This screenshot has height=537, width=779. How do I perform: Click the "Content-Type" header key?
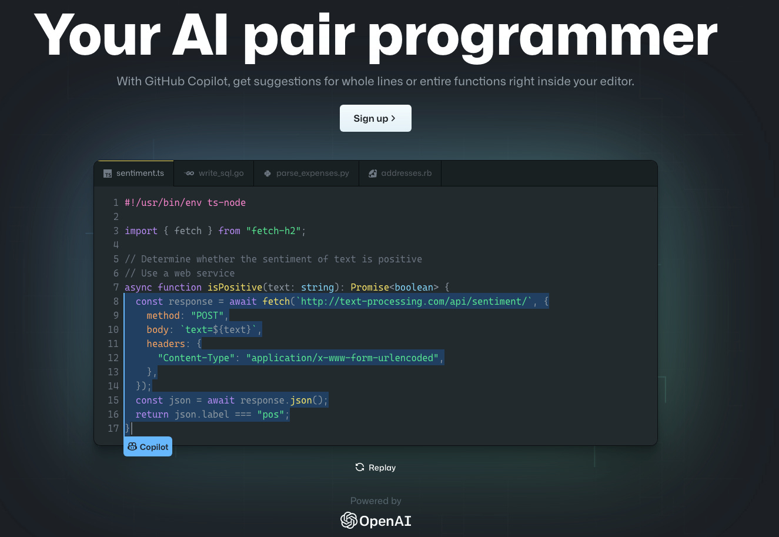(x=196, y=358)
